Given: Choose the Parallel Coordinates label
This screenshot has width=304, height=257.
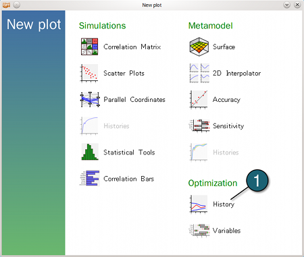Looking at the screenshot, I should (134, 99).
